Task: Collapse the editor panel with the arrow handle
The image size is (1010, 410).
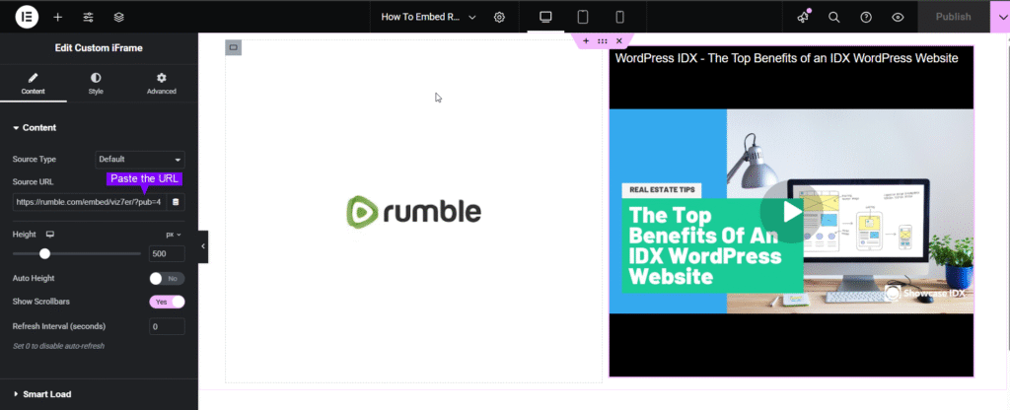Action: (x=203, y=246)
